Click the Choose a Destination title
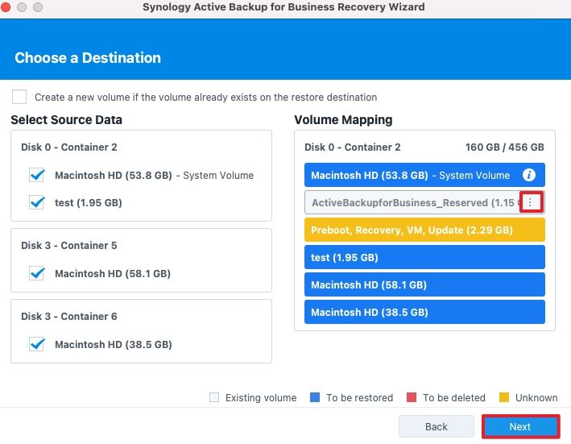 [x=88, y=58]
